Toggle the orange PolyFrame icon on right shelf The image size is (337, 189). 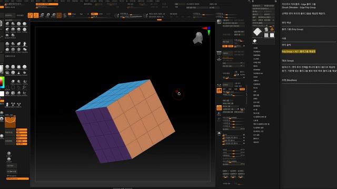(219, 108)
